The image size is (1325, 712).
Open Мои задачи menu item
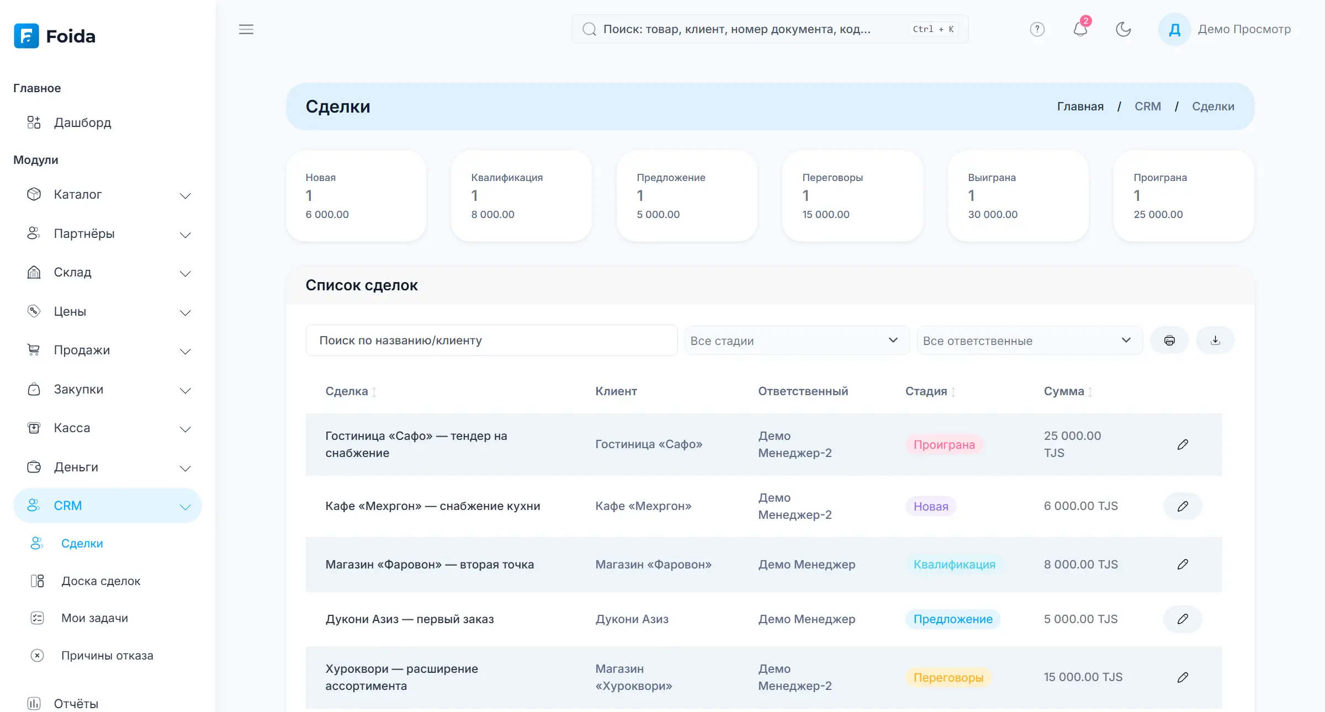click(x=94, y=618)
